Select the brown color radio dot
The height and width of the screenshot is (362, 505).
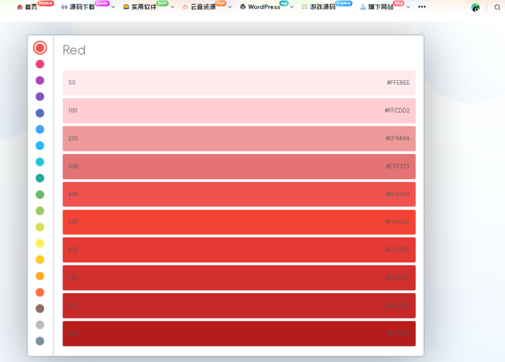tap(40, 308)
